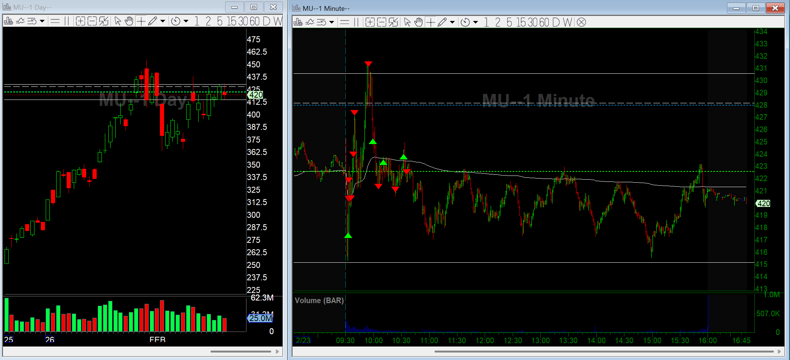The image size is (790, 360).
Task: Switch 1 Minute window to W weekly timeframe
Action: (567, 22)
